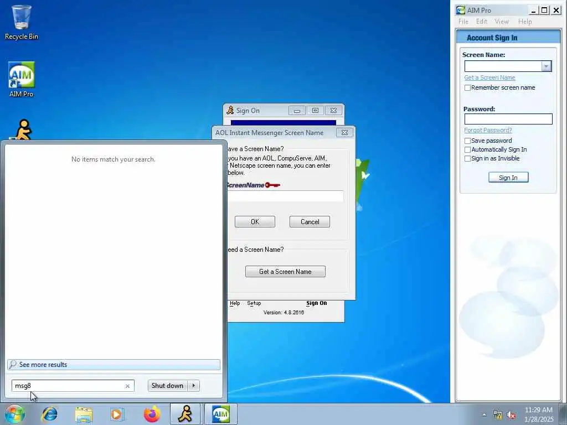Focus the Password field in AIM Pro

[x=508, y=119]
